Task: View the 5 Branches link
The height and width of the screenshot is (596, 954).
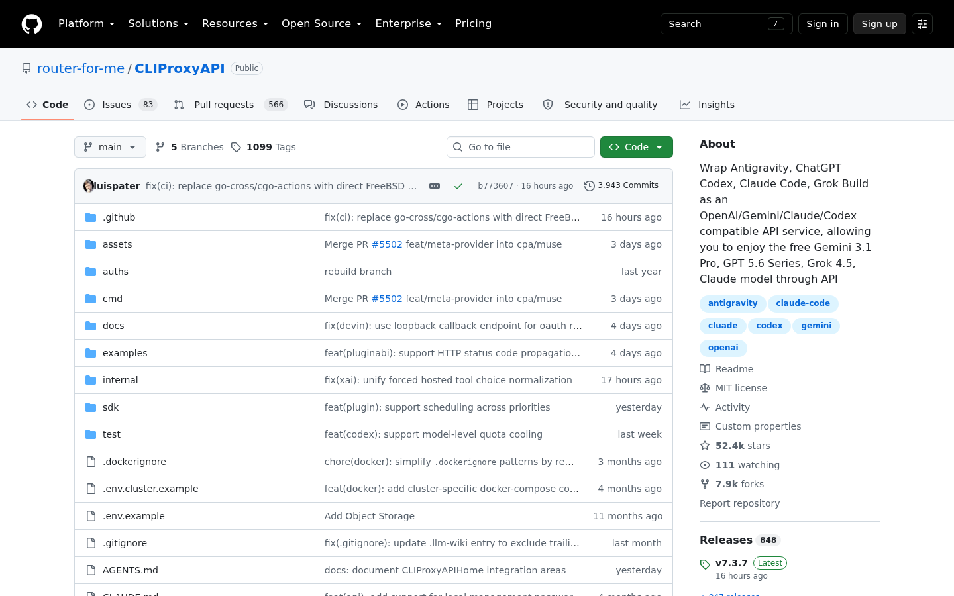Action: pos(190,147)
